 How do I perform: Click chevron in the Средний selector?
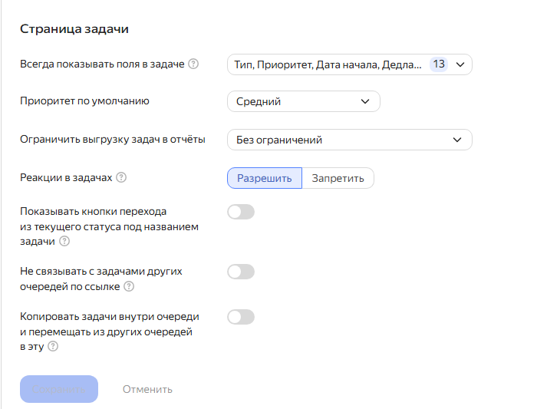(x=365, y=101)
